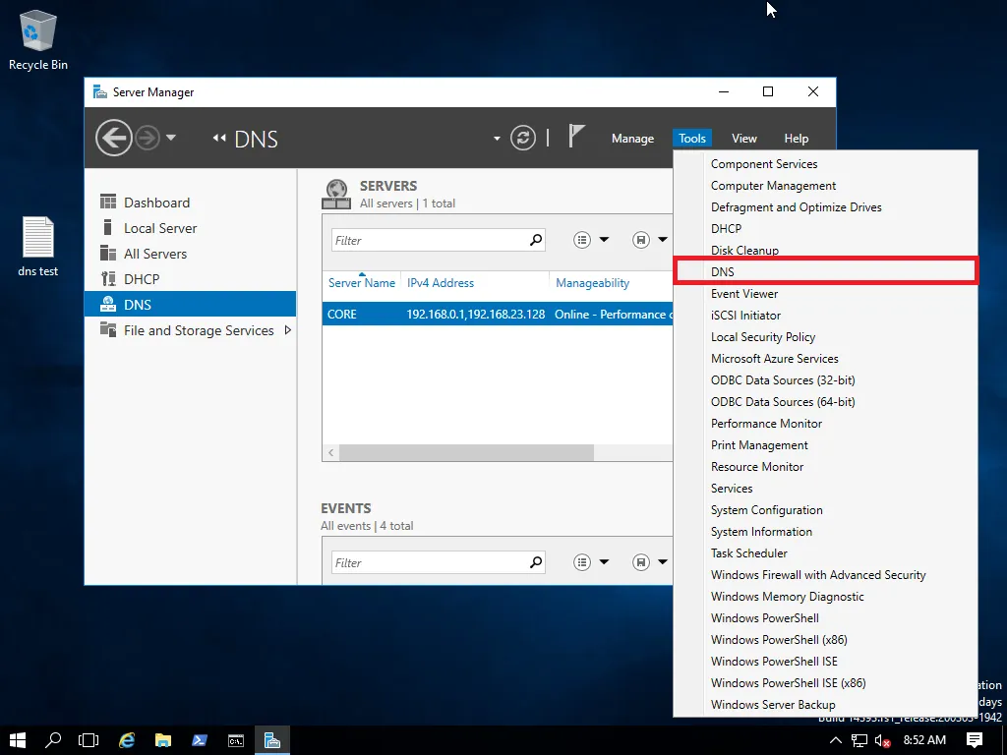Click the Events filter input field

(430, 562)
